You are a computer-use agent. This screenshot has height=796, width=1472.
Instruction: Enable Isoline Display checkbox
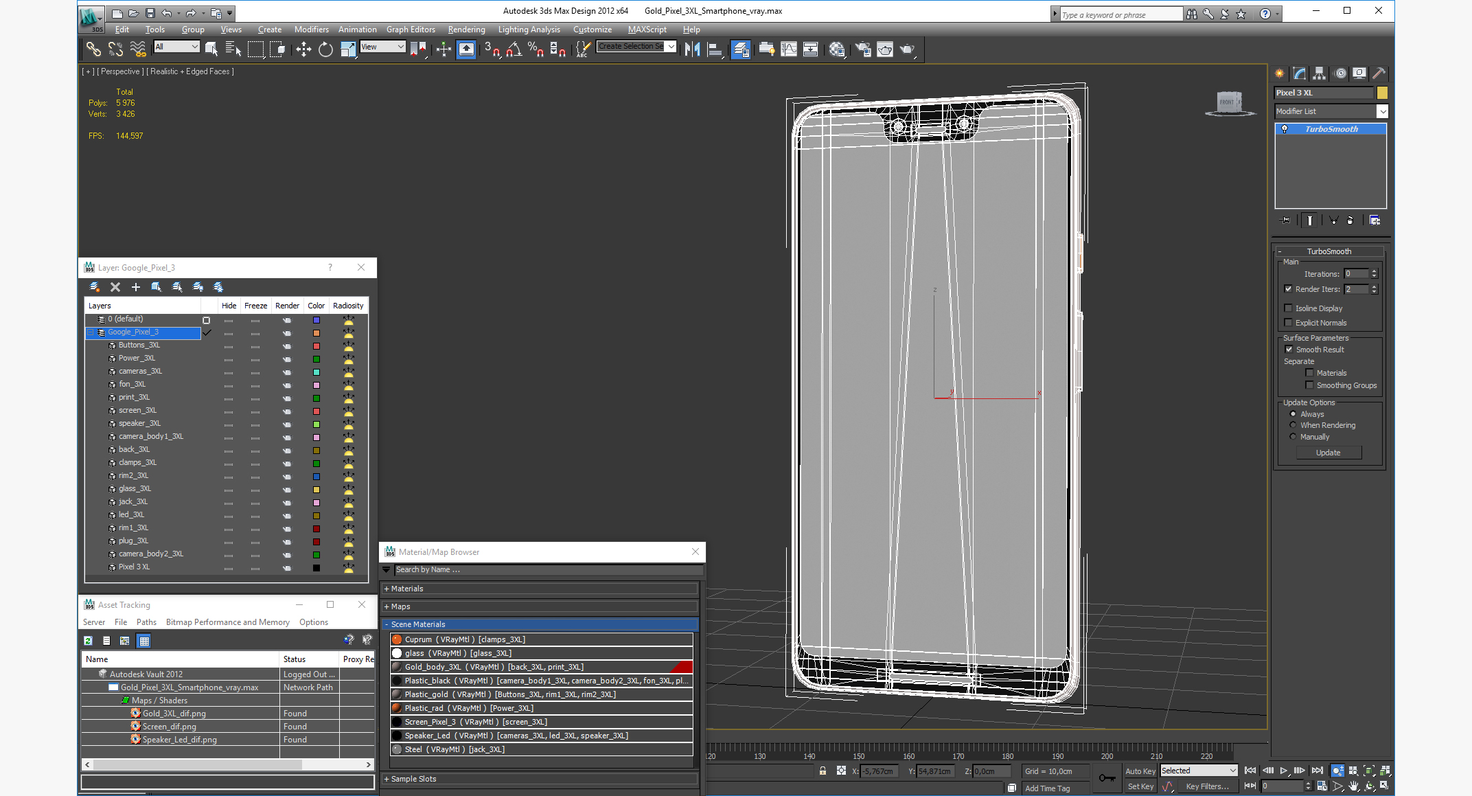[1288, 308]
